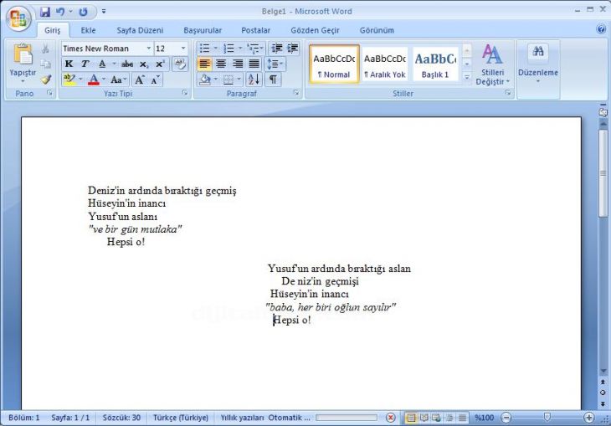Open the Yazı Tipi dialog launcher
Viewport: 611px width, 426px height.
click(x=185, y=93)
